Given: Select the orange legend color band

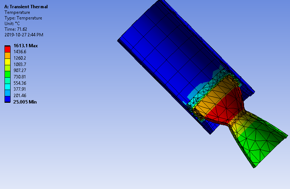Looking at the screenshot, I should tap(8, 55).
